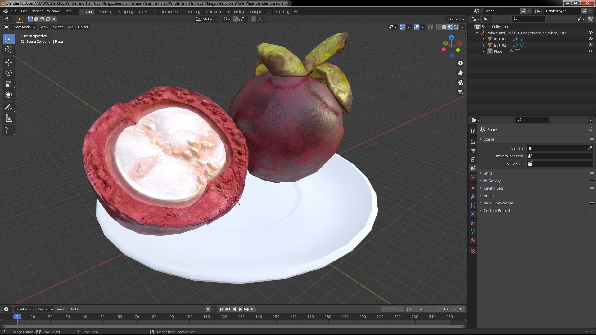Select the Measure tool
Screen dimensions: 596x335
(9, 118)
